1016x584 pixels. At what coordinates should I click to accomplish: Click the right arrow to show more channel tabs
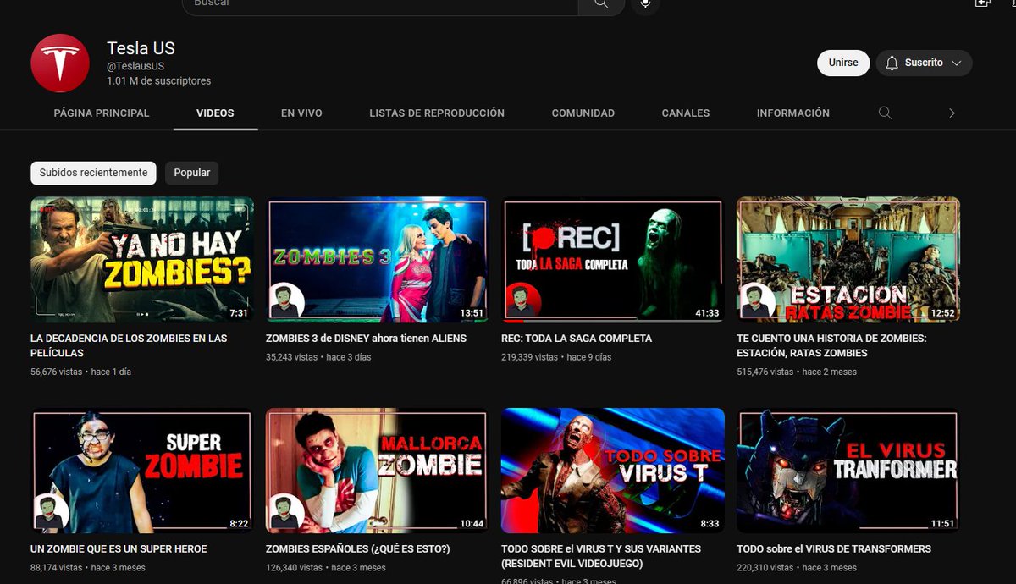coord(952,113)
